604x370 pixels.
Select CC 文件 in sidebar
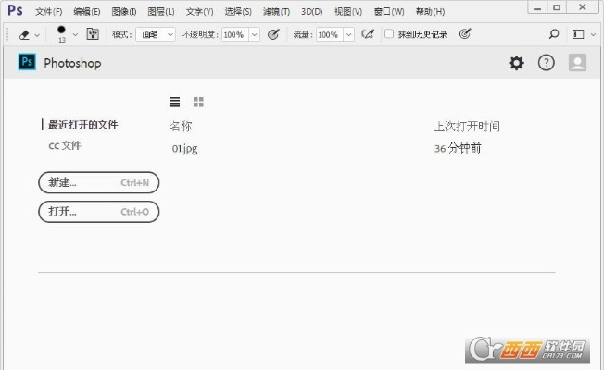pos(65,146)
